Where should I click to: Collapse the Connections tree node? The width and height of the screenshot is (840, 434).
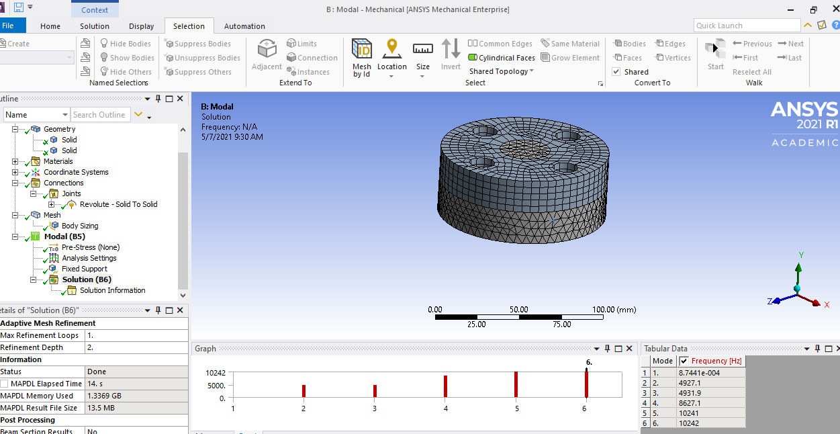pos(15,183)
